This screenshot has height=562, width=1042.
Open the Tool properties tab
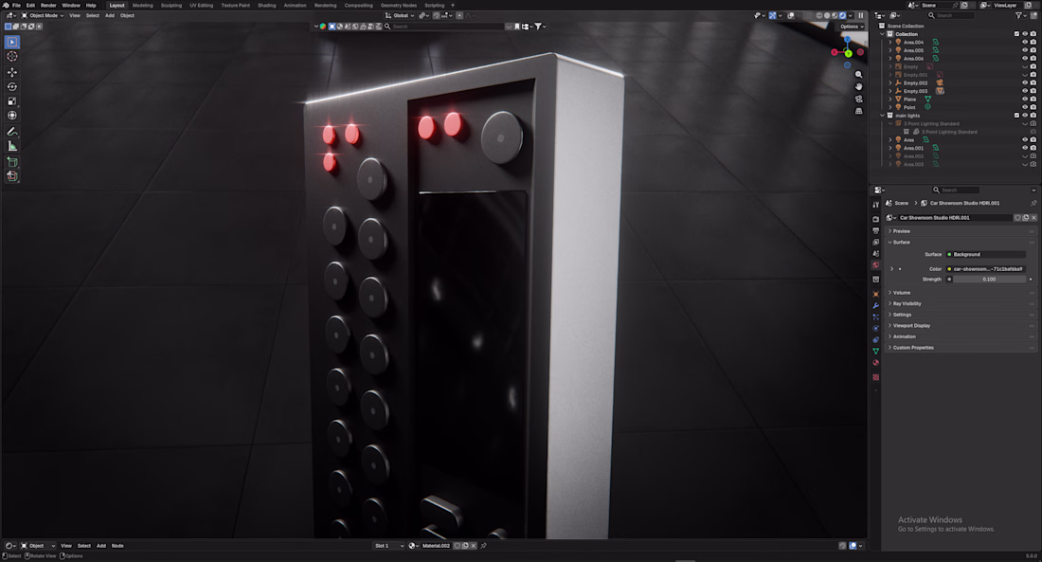[x=876, y=204]
